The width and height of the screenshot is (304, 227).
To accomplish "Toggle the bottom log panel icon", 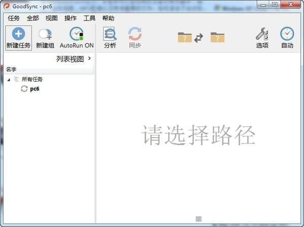I will point(198,219).
